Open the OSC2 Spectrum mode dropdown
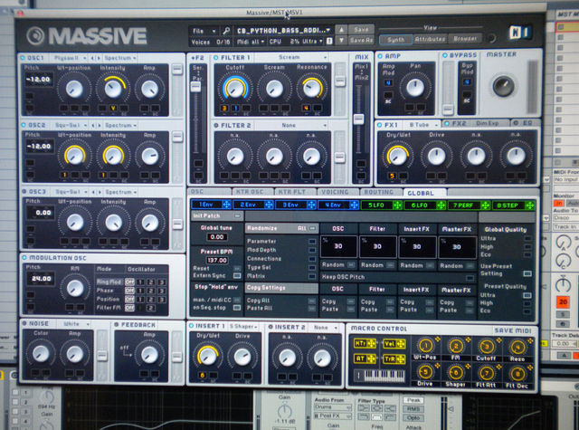The image size is (579, 430). click(x=120, y=126)
